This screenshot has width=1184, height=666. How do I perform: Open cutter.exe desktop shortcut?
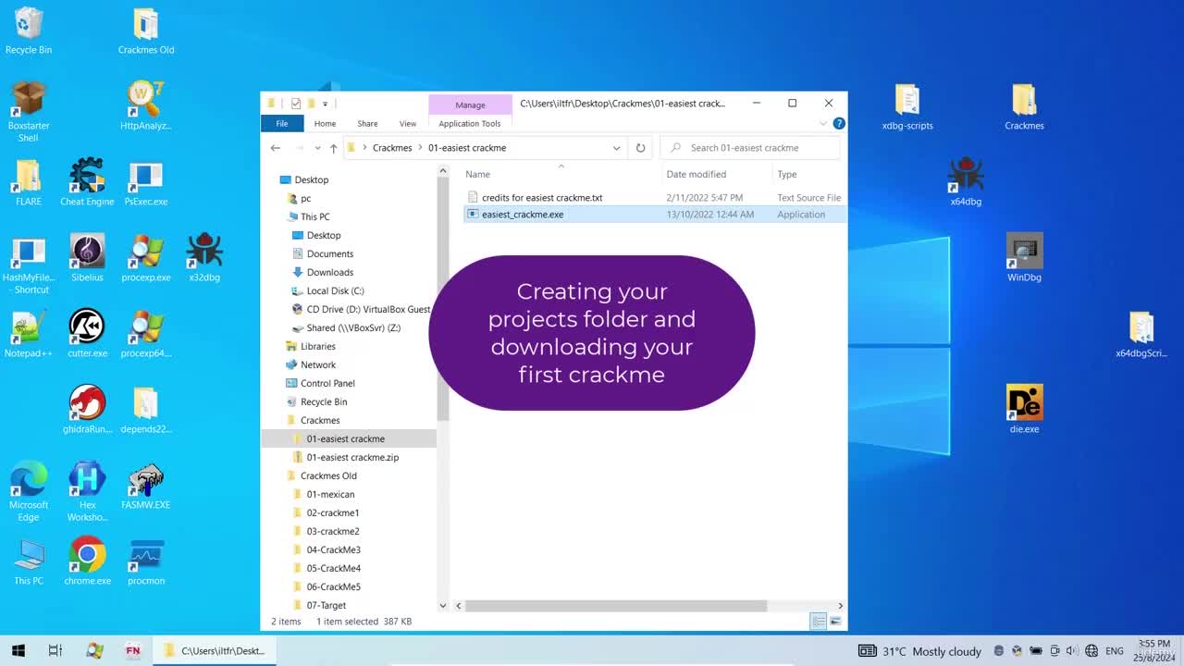coord(87,333)
